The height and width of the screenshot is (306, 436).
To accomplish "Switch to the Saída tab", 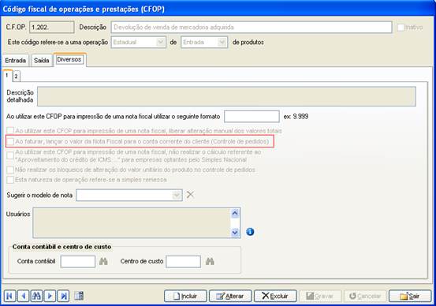I will [42, 61].
